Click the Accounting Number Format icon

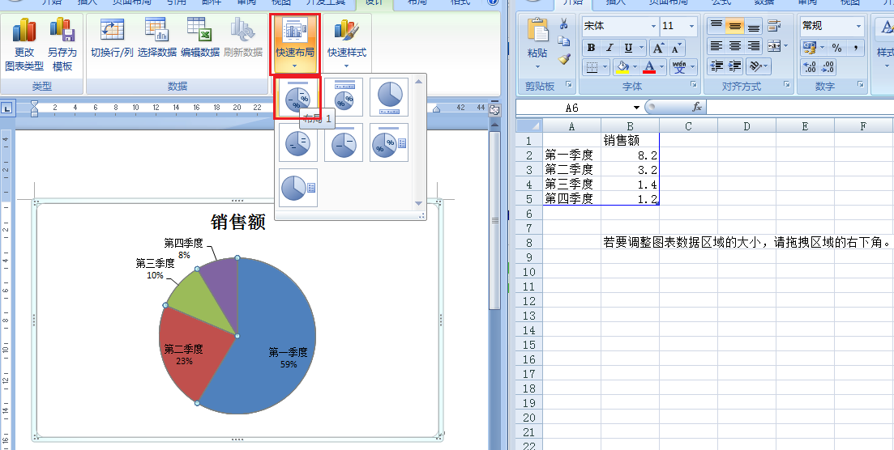pyautogui.click(x=809, y=47)
